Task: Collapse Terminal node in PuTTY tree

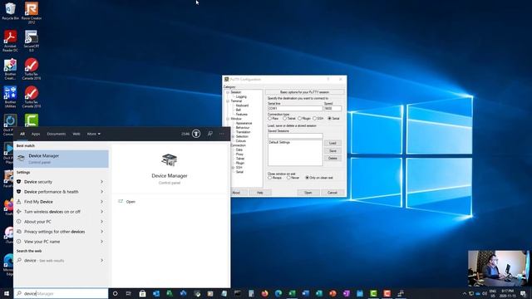Action: pos(228,101)
